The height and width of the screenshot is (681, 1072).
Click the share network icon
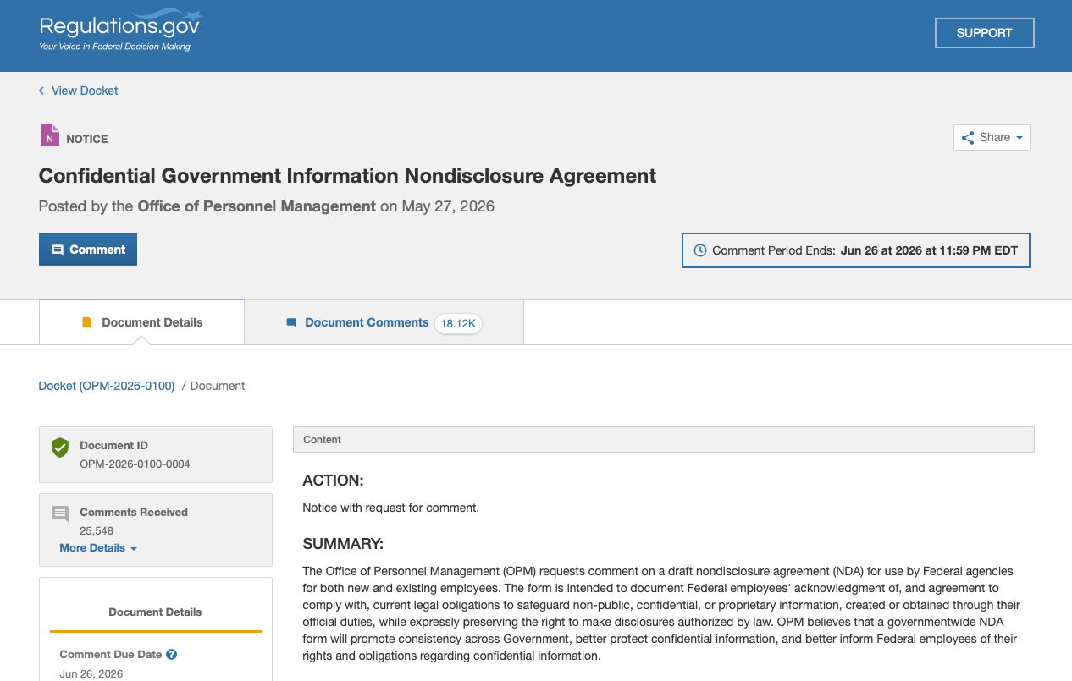968,137
